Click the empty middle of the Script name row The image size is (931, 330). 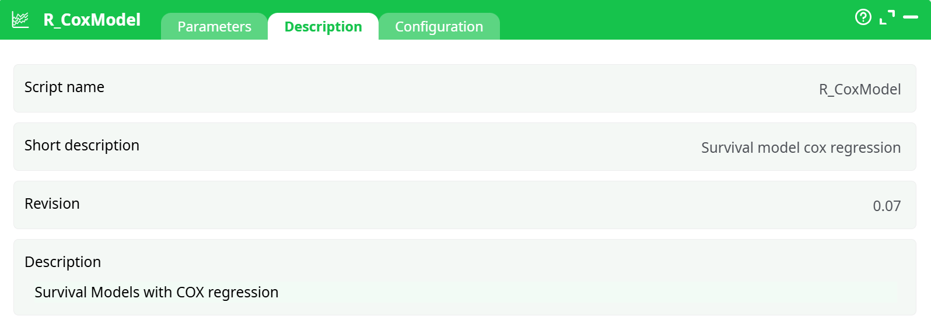(461, 89)
